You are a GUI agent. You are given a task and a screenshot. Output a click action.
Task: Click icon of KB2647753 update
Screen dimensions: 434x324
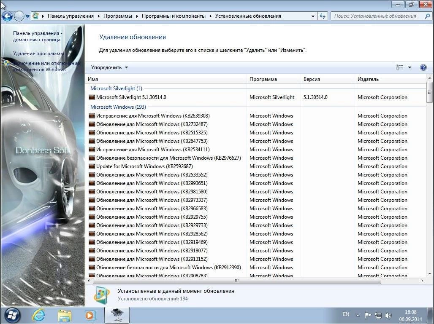point(92,141)
